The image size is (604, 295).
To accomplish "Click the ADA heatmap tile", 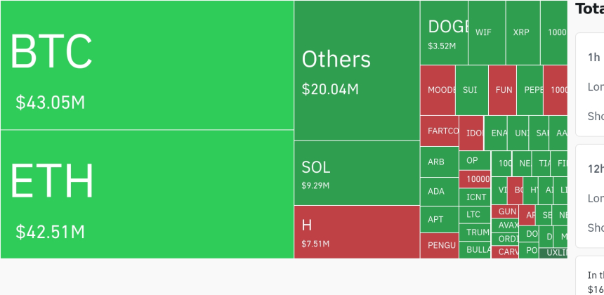I will [x=439, y=191].
